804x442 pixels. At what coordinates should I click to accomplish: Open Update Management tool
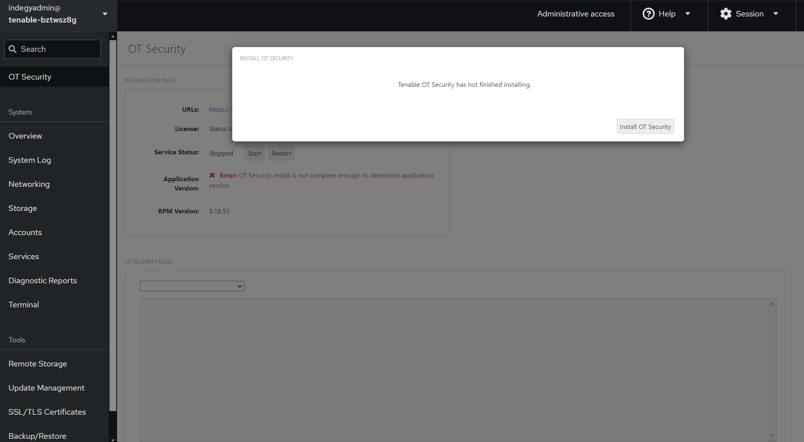(x=54, y=388)
